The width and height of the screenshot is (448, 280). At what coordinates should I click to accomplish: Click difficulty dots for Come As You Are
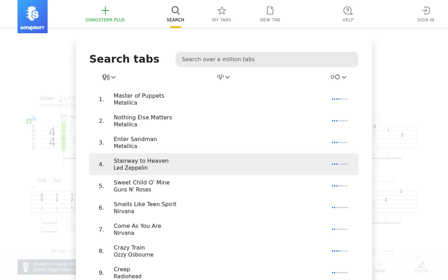[340, 229]
